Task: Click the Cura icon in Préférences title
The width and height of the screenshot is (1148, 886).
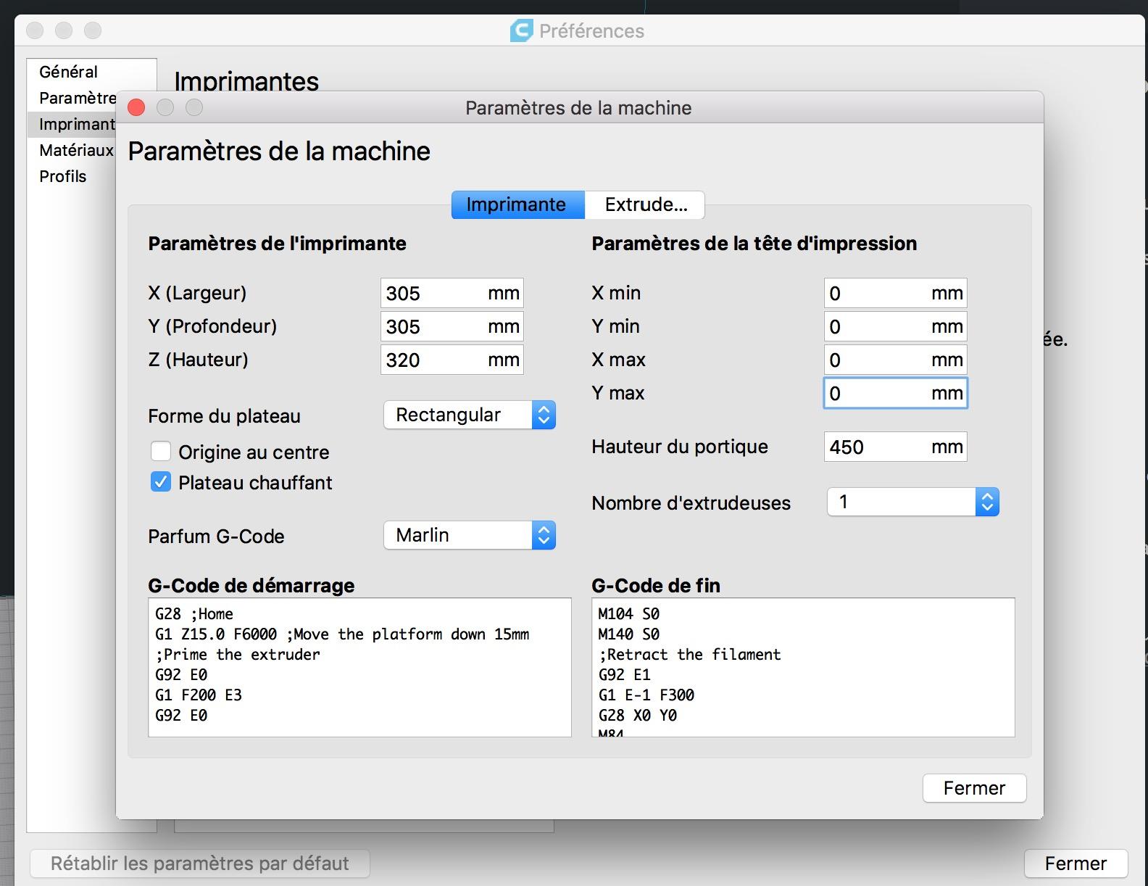Action: coord(522,30)
